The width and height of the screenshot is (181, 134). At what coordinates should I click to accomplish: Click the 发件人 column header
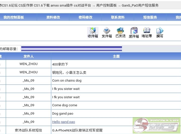tap(28, 56)
